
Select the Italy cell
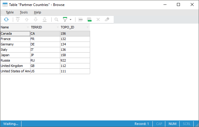15,50
